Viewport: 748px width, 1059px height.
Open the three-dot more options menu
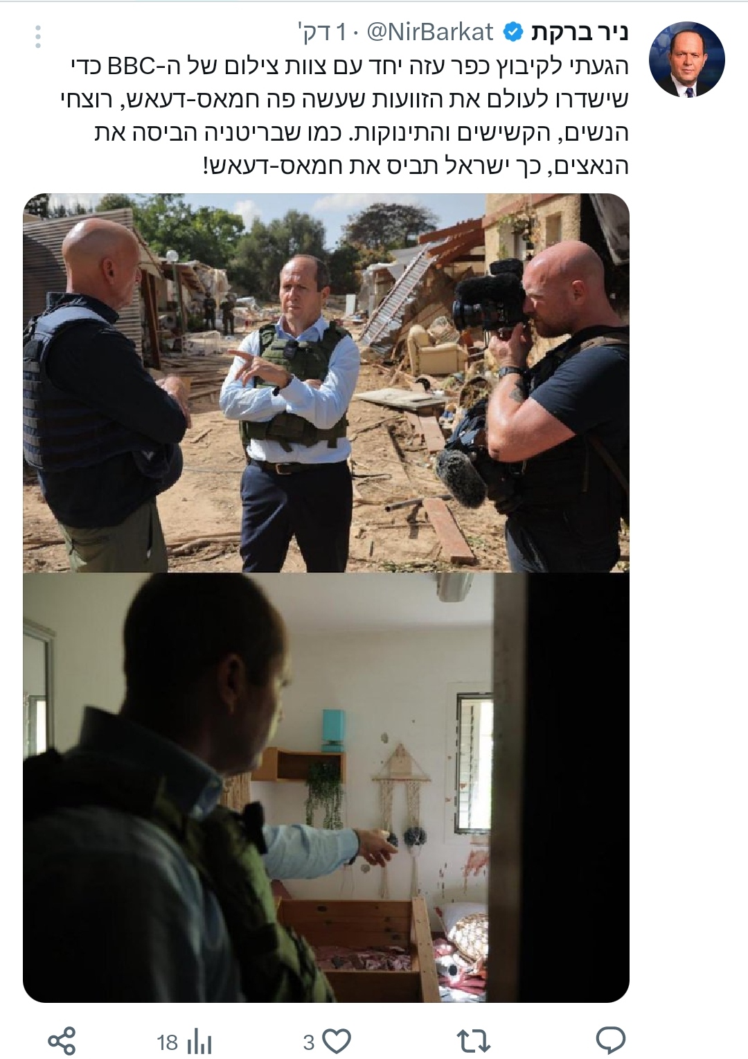pyautogui.click(x=38, y=36)
